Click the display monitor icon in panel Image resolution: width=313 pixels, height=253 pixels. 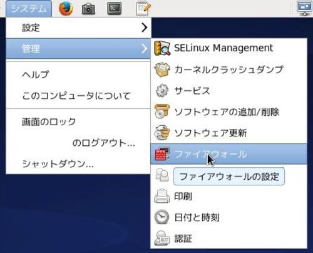click(x=304, y=8)
